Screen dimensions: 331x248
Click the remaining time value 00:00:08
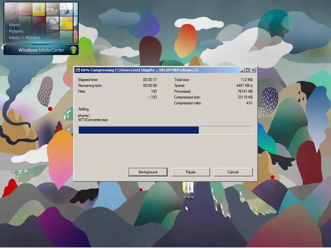[150, 86]
